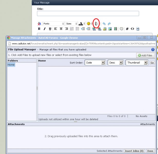Click the "File Upload Manager" heading

coord(22,50)
